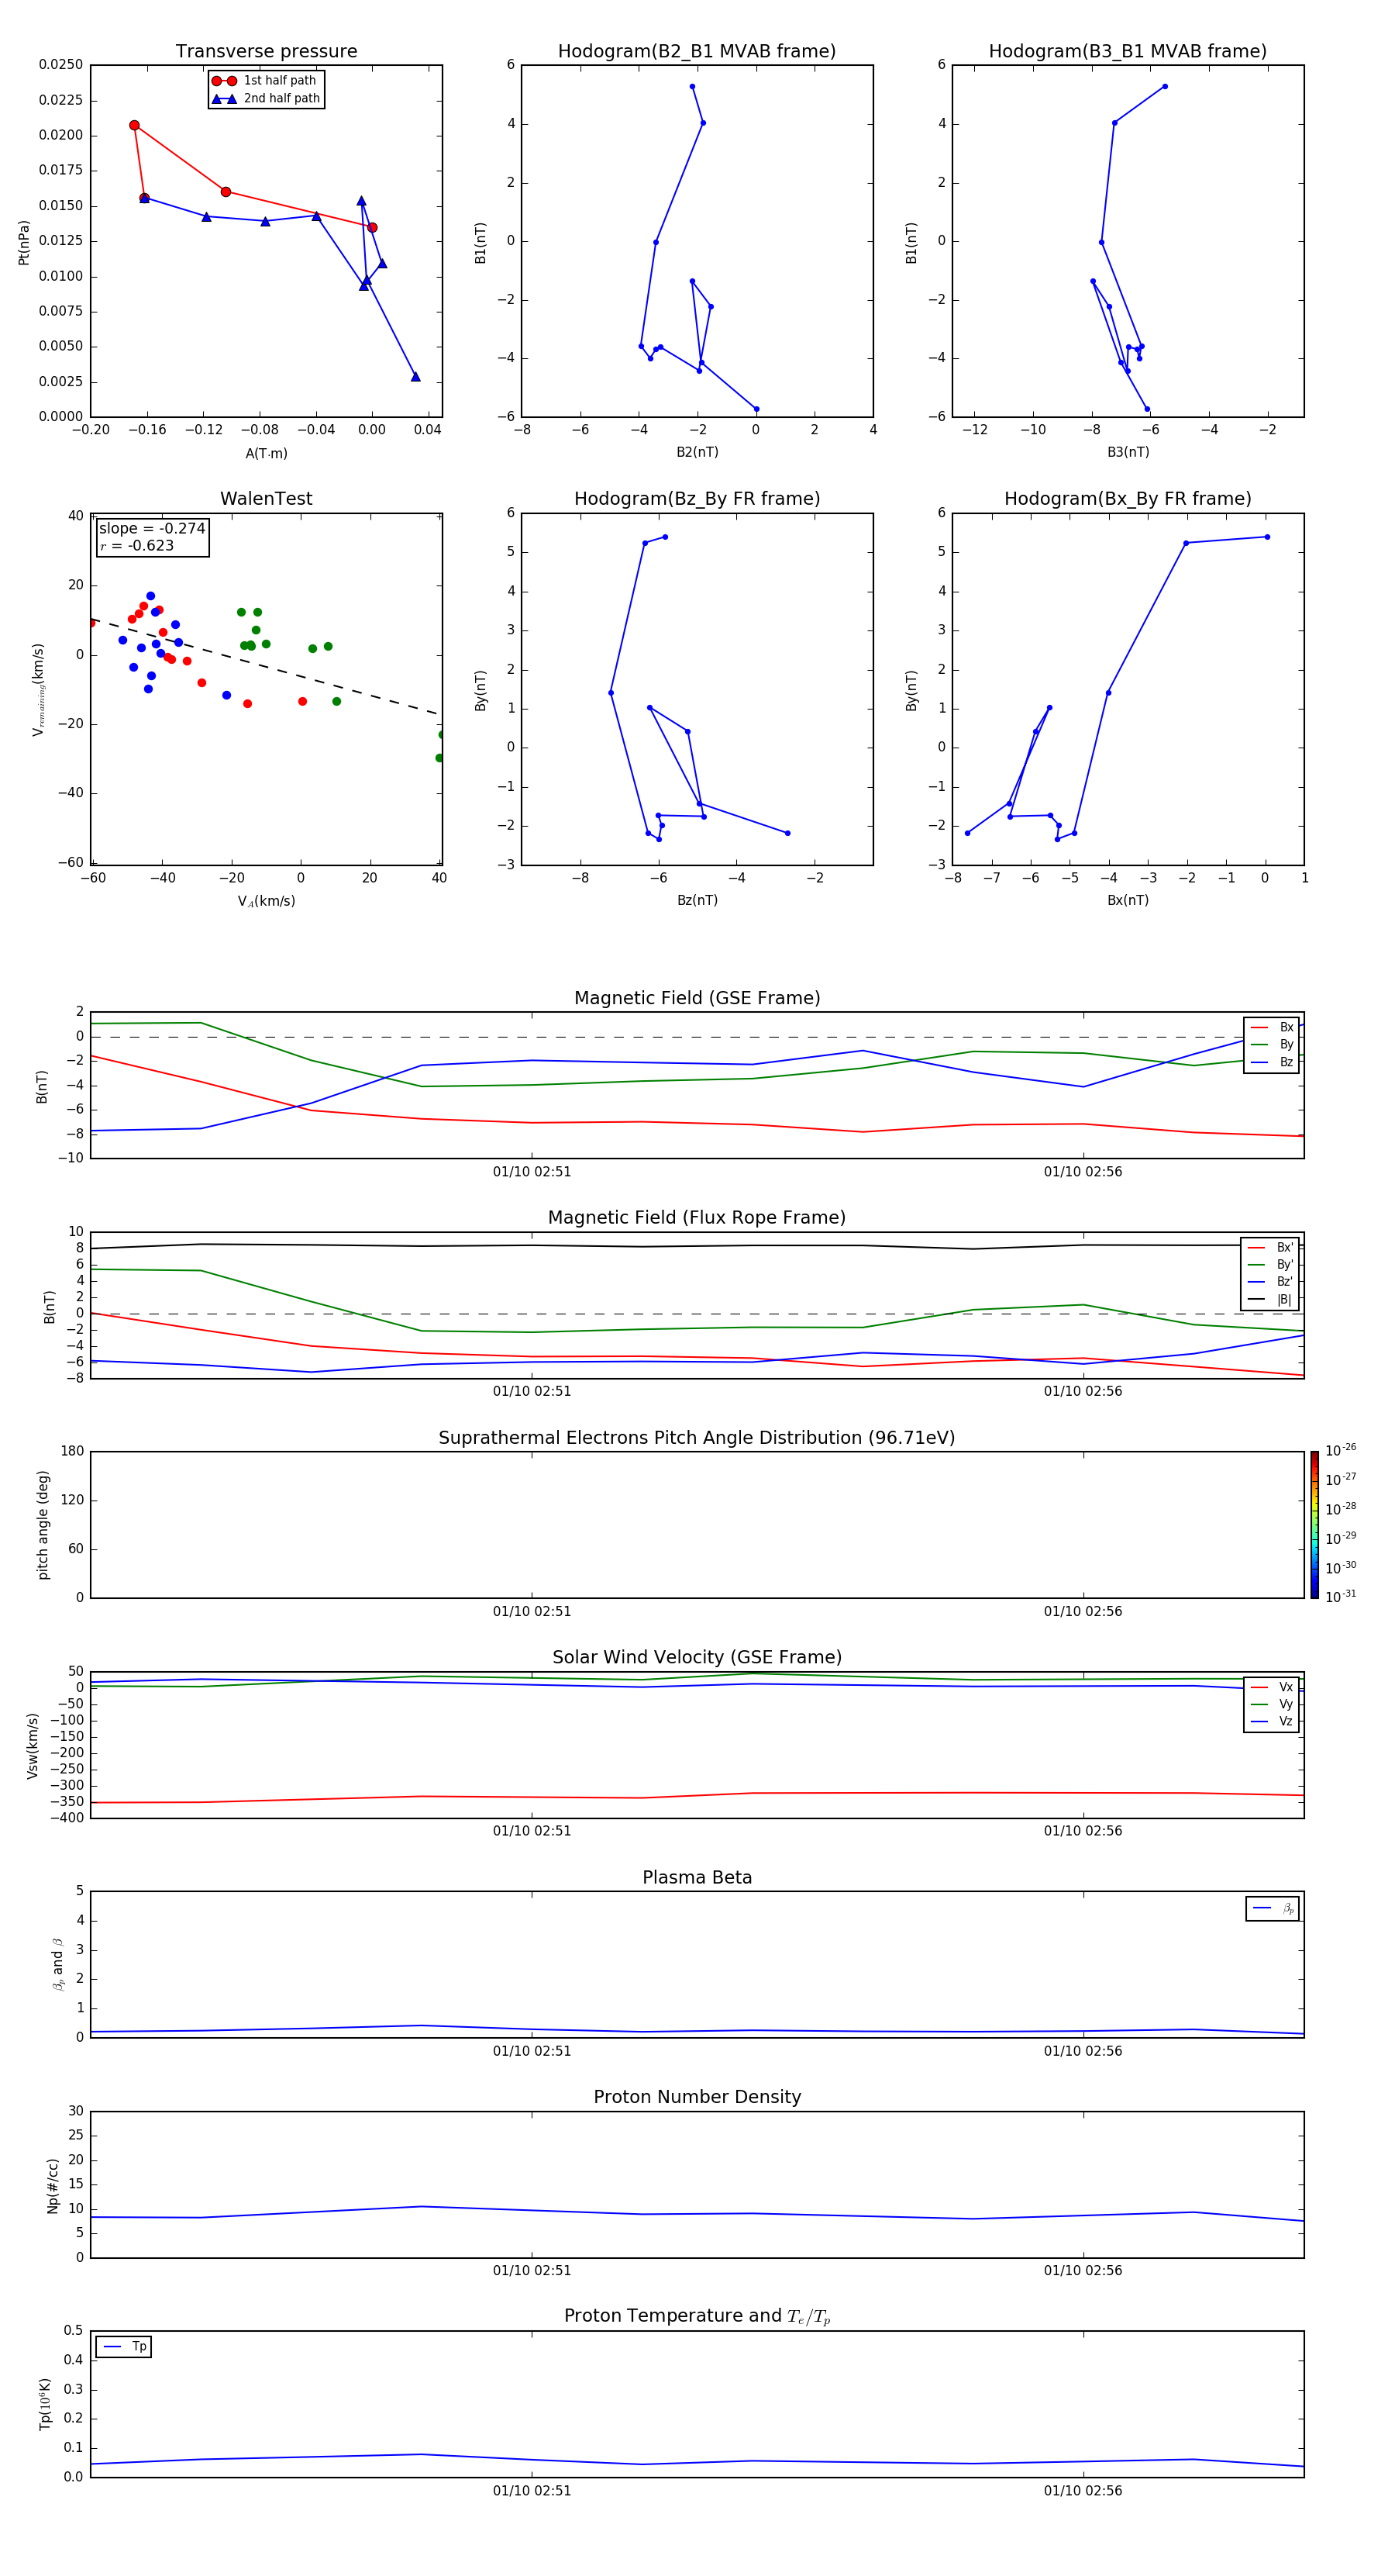The image size is (1395, 2559).
Task: Click the topmost red circle in Transverse pressure plot
Action: point(134,125)
